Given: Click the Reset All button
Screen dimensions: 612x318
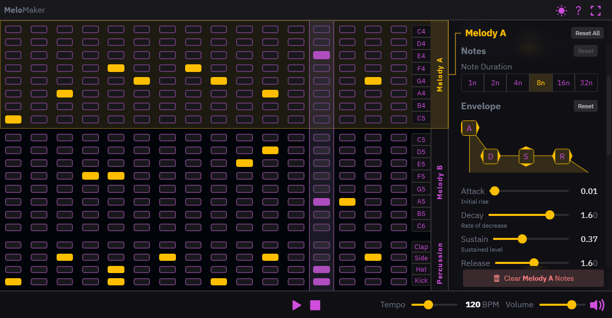Looking at the screenshot, I should click(587, 33).
